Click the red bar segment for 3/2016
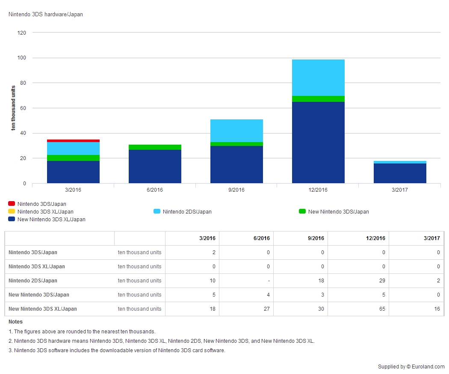This screenshot has height=374, width=449. coord(73,141)
